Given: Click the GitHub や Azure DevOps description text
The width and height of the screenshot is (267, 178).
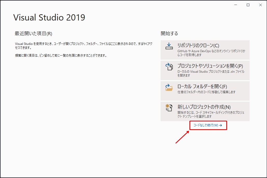Looking at the screenshot, I should pyautogui.click(x=211, y=53).
